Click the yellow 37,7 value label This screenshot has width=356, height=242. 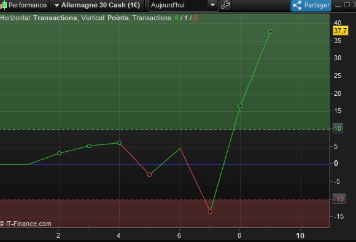340,31
